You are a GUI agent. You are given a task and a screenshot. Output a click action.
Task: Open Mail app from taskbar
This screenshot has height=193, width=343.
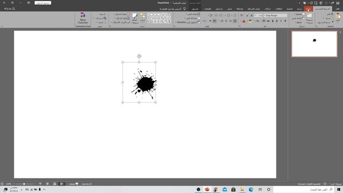(225, 189)
